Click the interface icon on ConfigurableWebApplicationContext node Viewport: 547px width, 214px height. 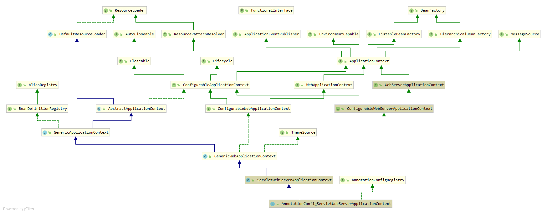coord(209,109)
